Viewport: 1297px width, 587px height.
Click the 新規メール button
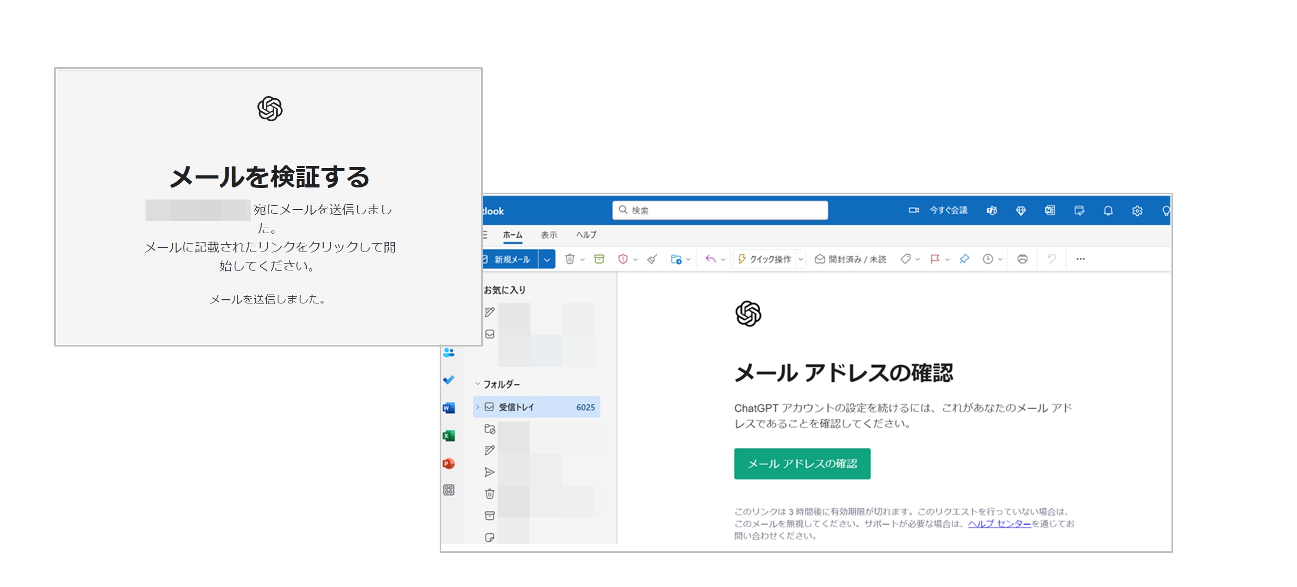click(x=510, y=259)
